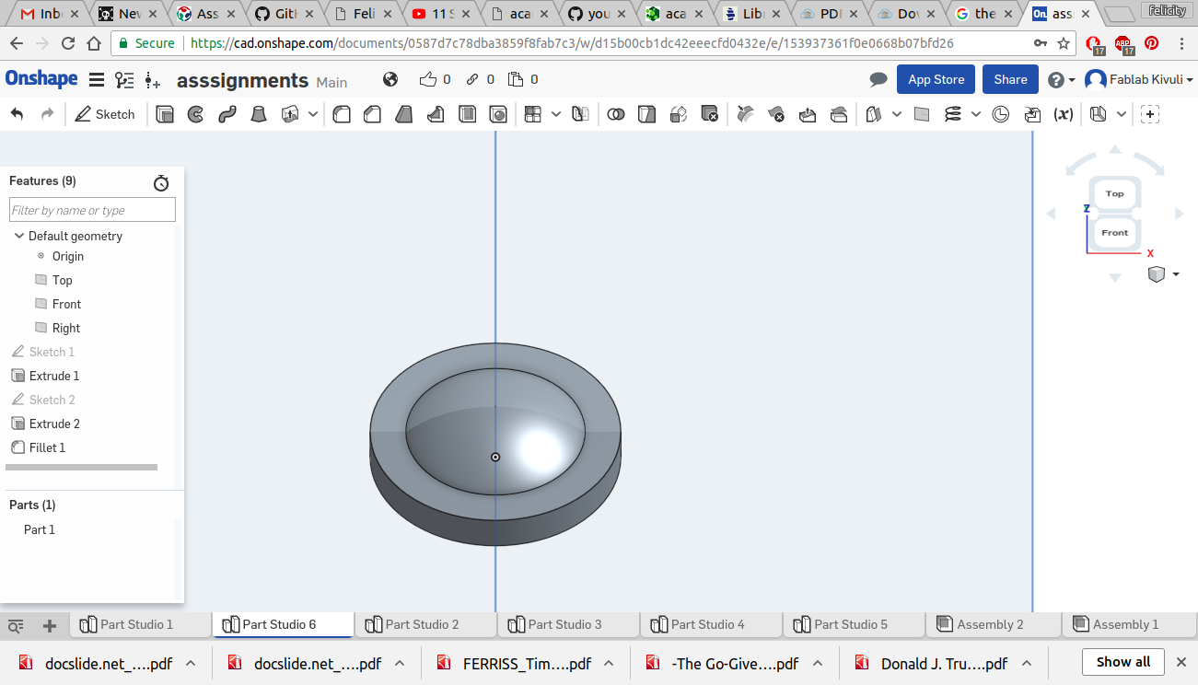Select the Replace face tool icon
The height and width of the screenshot is (685, 1198).
coord(839,114)
